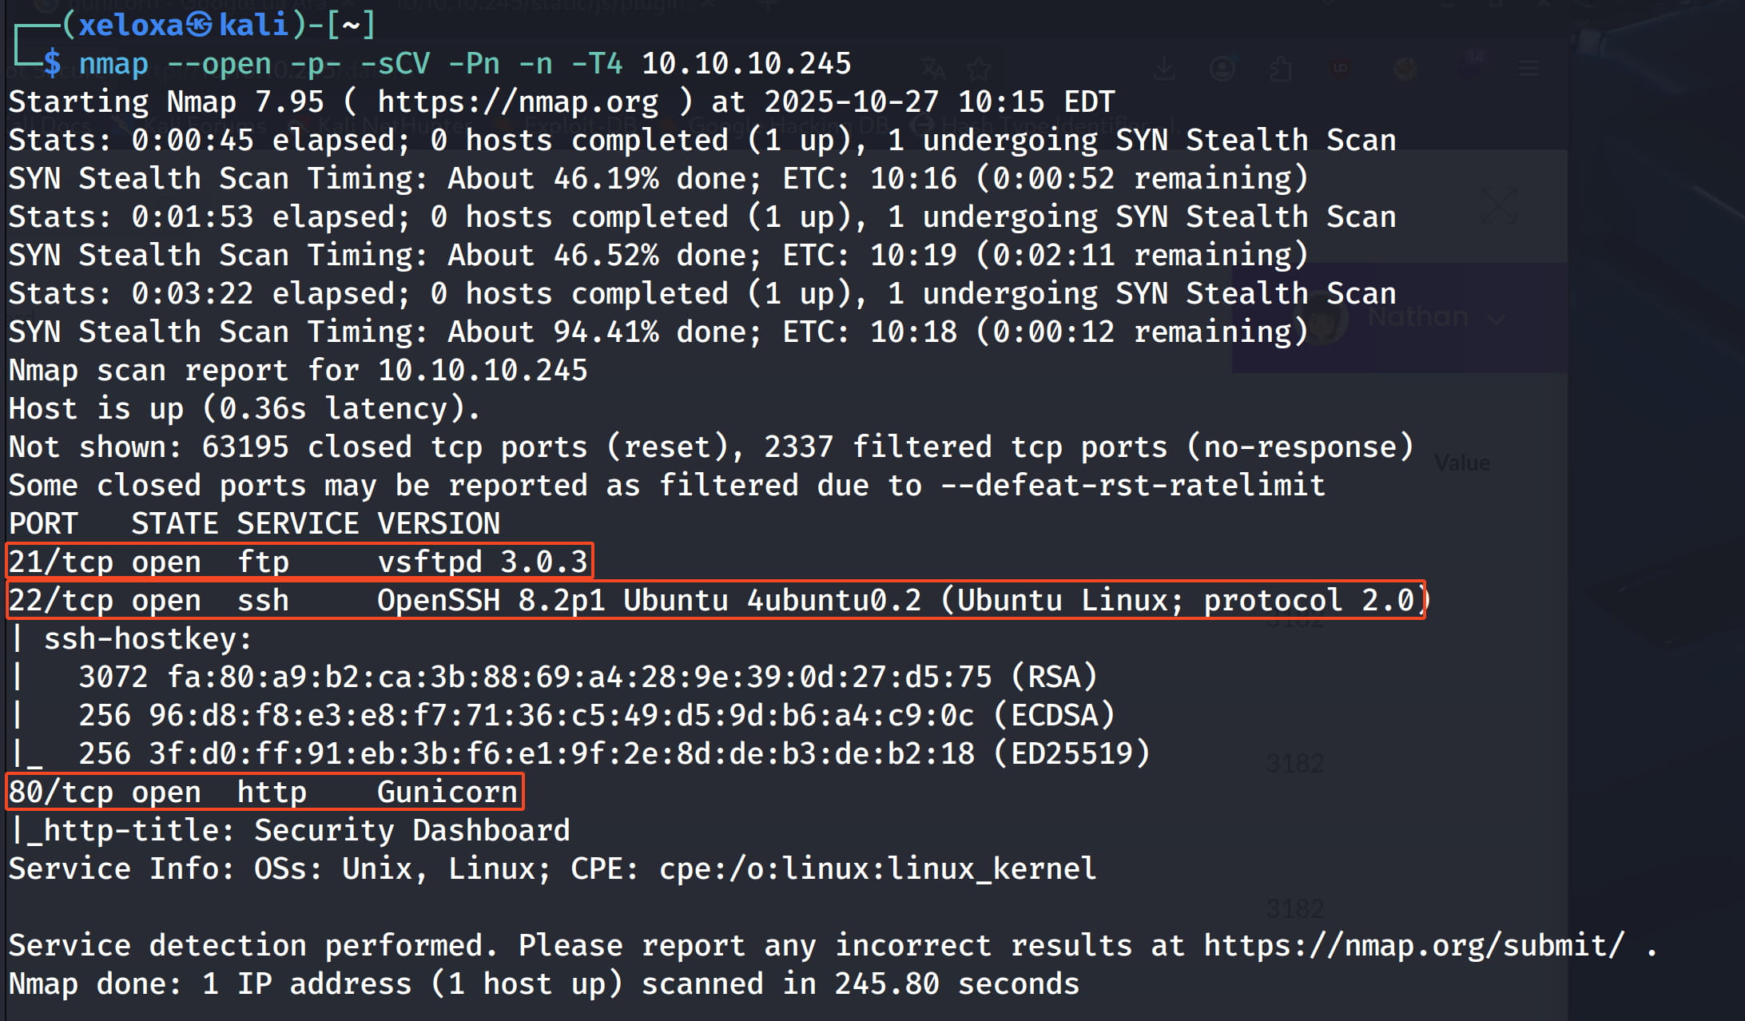Switch to the 10.10.10.245 static browser tab
Screen dimensions: 1745x1021
click(x=543, y=6)
